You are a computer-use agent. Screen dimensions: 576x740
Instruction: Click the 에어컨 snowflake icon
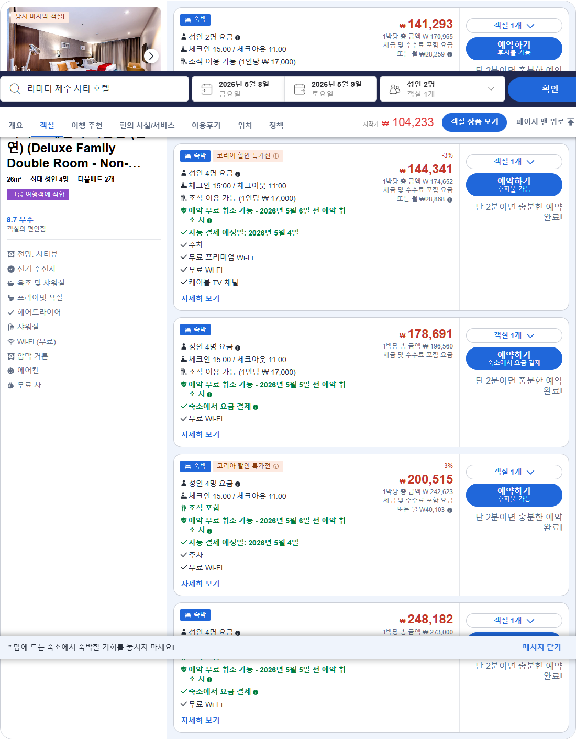pyautogui.click(x=11, y=371)
